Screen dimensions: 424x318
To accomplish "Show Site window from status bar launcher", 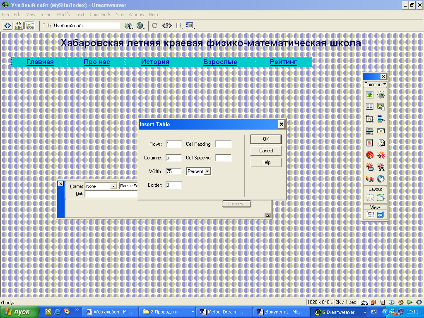I will [x=364, y=302].
